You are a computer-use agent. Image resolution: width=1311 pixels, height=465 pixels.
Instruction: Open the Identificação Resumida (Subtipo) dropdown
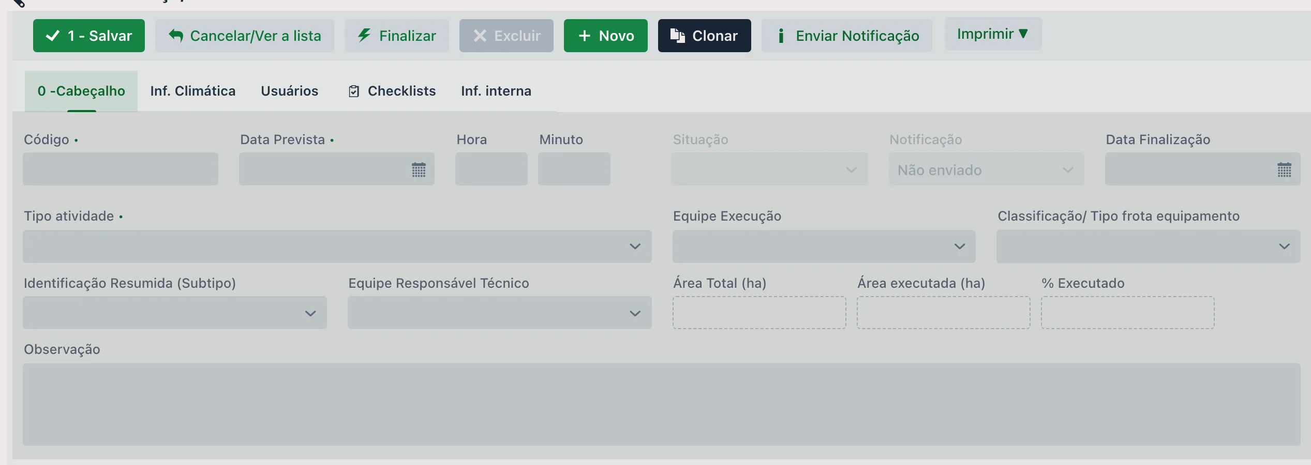(x=175, y=313)
